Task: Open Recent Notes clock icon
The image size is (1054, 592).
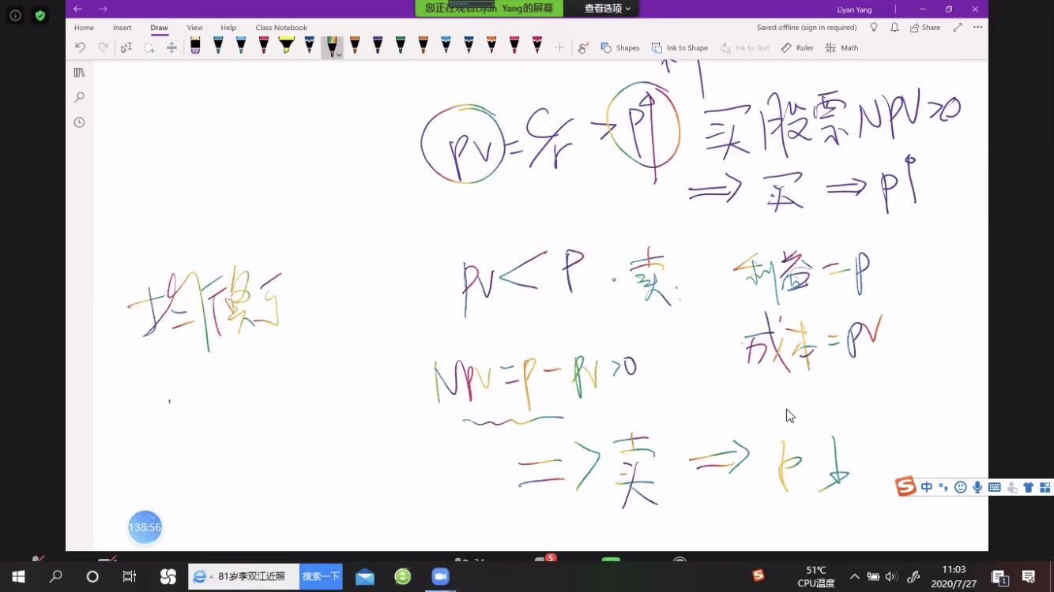Action: pyautogui.click(x=79, y=122)
